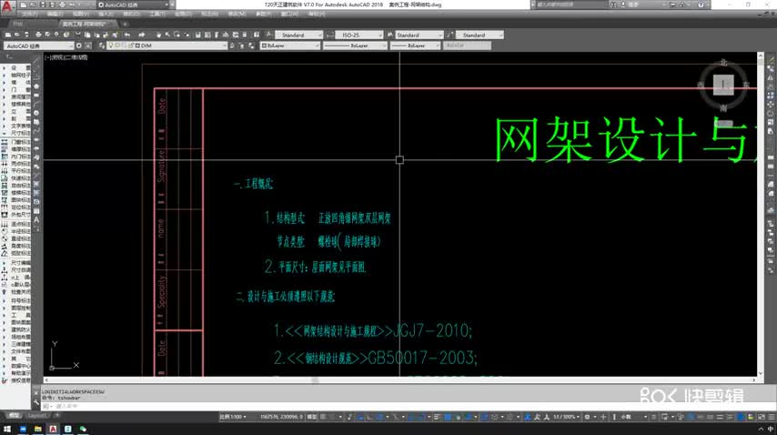Open the 文件(F) menu
The image size is (777, 435).
29,14
